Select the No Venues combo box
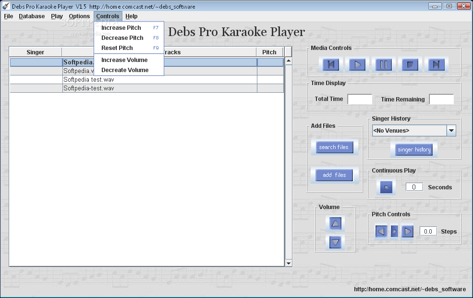 pyautogui.click(x=414, y=131)
